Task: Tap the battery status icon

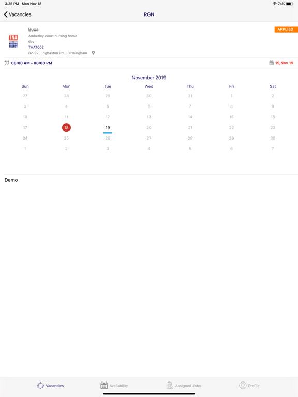Action: pos(290,4)
